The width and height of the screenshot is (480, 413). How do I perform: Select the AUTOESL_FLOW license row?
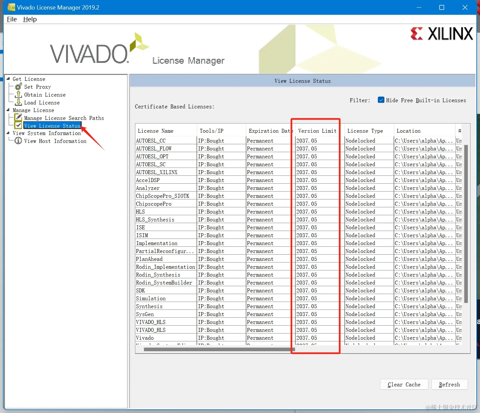click(x=298, y=149)
